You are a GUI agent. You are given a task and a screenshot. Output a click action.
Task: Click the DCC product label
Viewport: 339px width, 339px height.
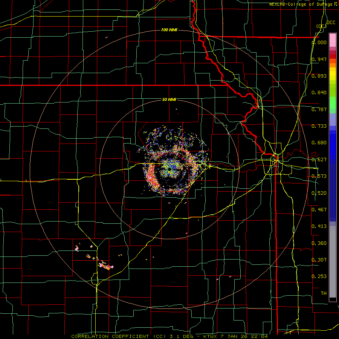331,23
